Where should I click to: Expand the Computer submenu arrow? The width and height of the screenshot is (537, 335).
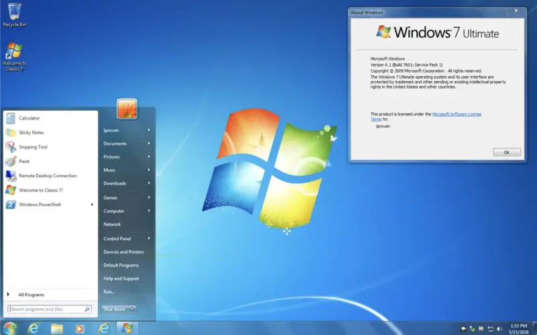tap(149, 211)
